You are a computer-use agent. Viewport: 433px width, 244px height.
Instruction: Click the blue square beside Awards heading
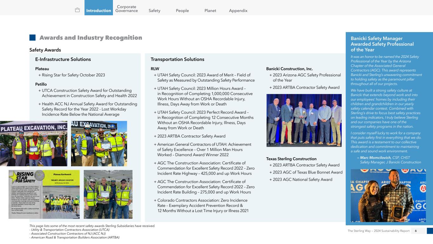32,38
